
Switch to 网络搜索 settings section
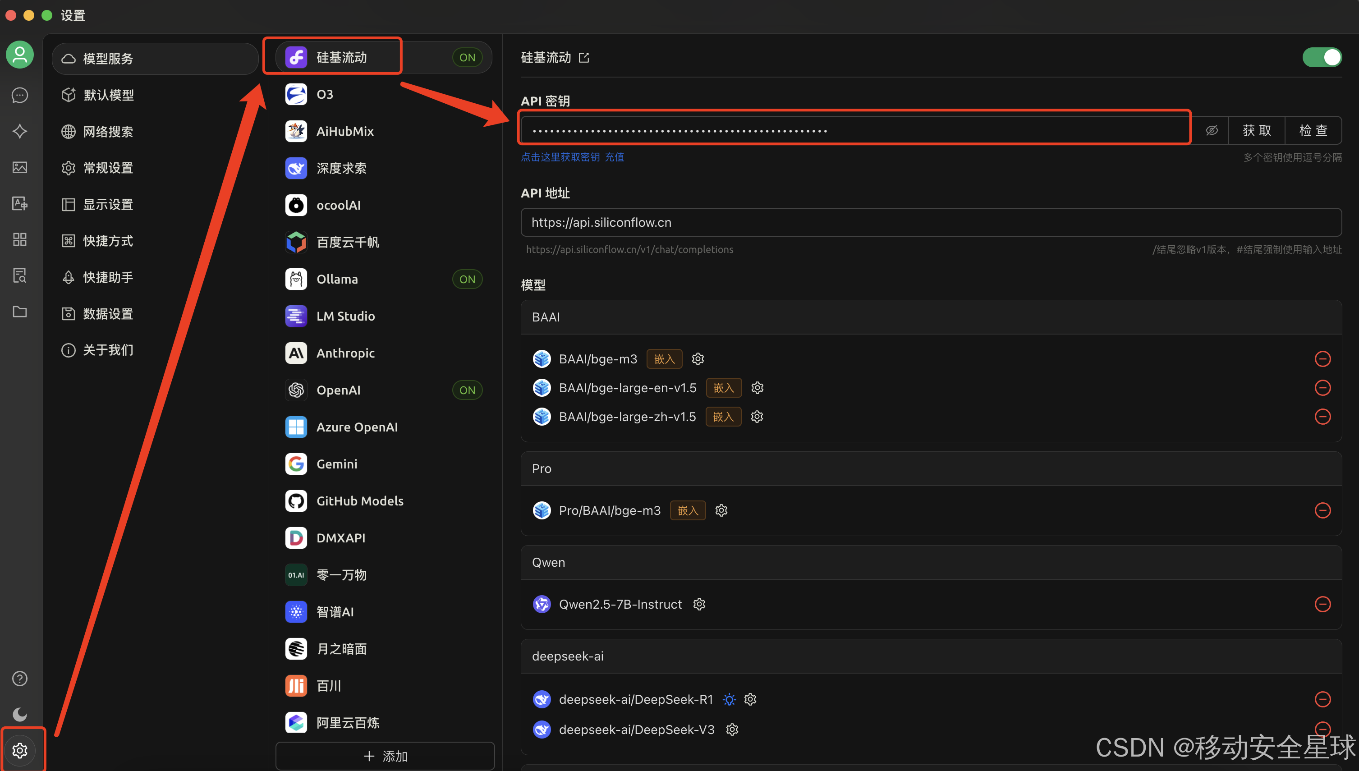tap(108, 131)
